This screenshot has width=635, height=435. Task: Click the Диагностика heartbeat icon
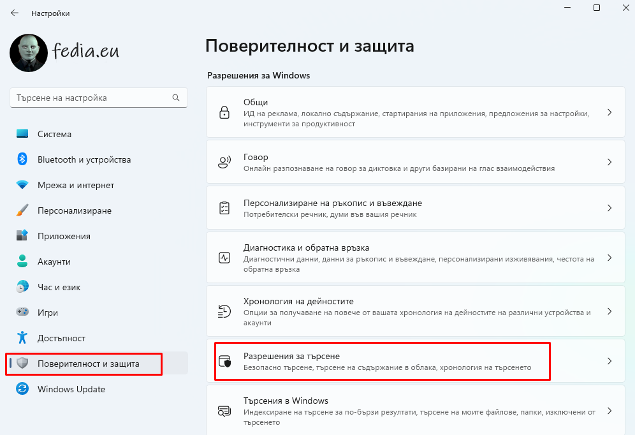point(224,258)
